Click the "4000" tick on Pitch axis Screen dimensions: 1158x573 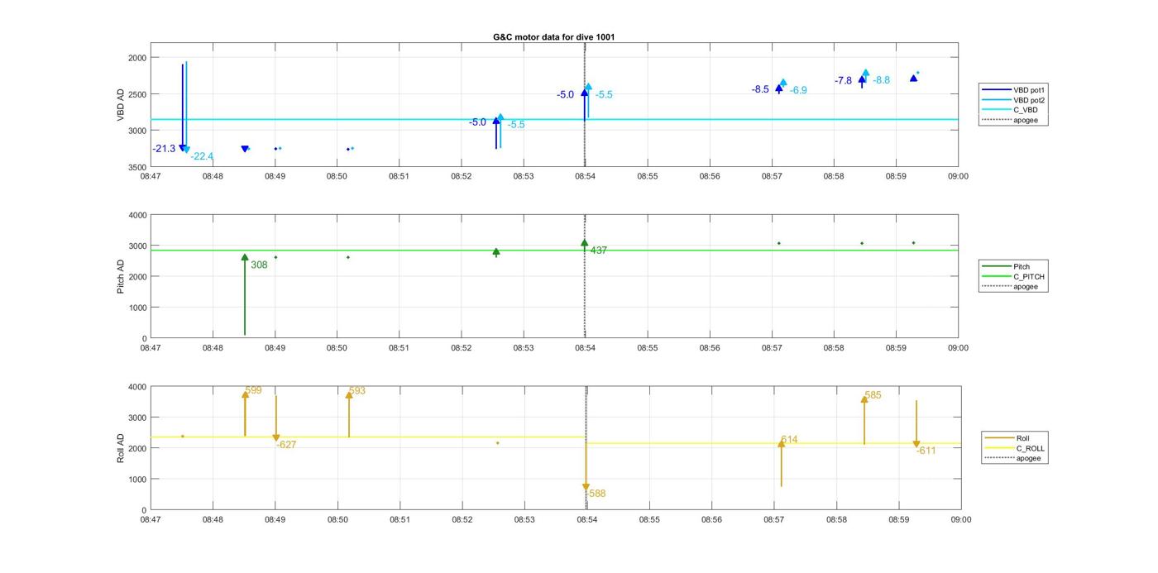tap(137, 215)
